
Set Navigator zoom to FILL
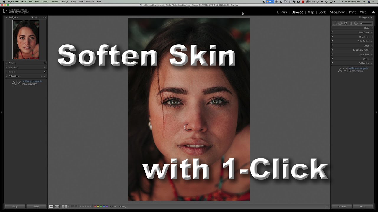tap(36, 17)
